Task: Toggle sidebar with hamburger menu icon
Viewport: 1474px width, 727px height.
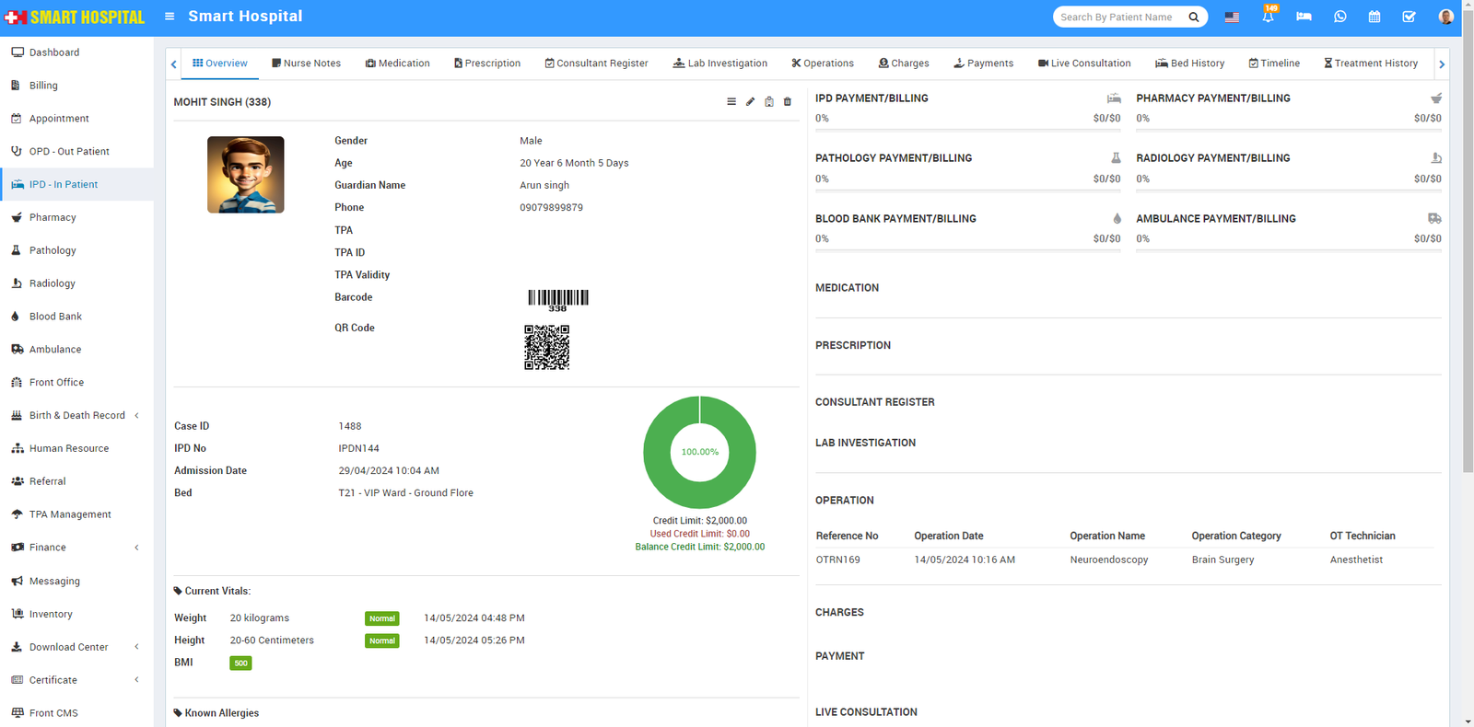Action: point(170,17)
